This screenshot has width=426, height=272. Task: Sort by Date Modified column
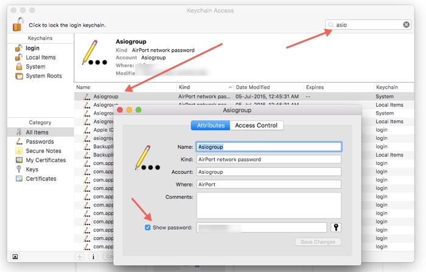[x=268, y=87]
